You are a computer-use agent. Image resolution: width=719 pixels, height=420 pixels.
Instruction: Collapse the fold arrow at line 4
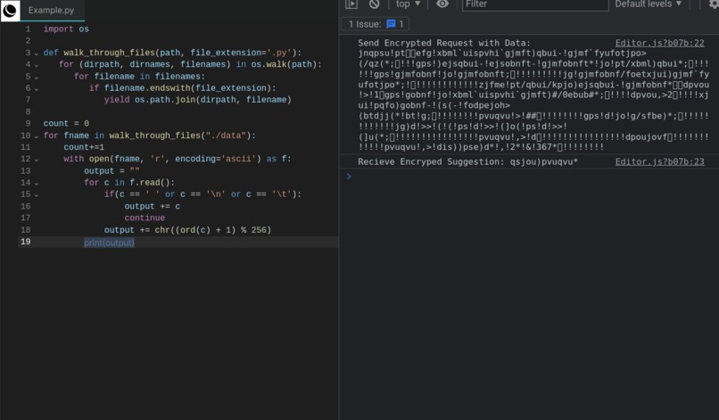[x=37, y=66]
